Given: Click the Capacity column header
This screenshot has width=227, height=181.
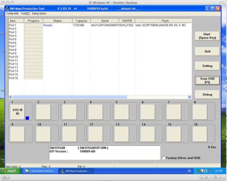Looking at the screenshot, I should pyautogui.click(x=81, y=21).
